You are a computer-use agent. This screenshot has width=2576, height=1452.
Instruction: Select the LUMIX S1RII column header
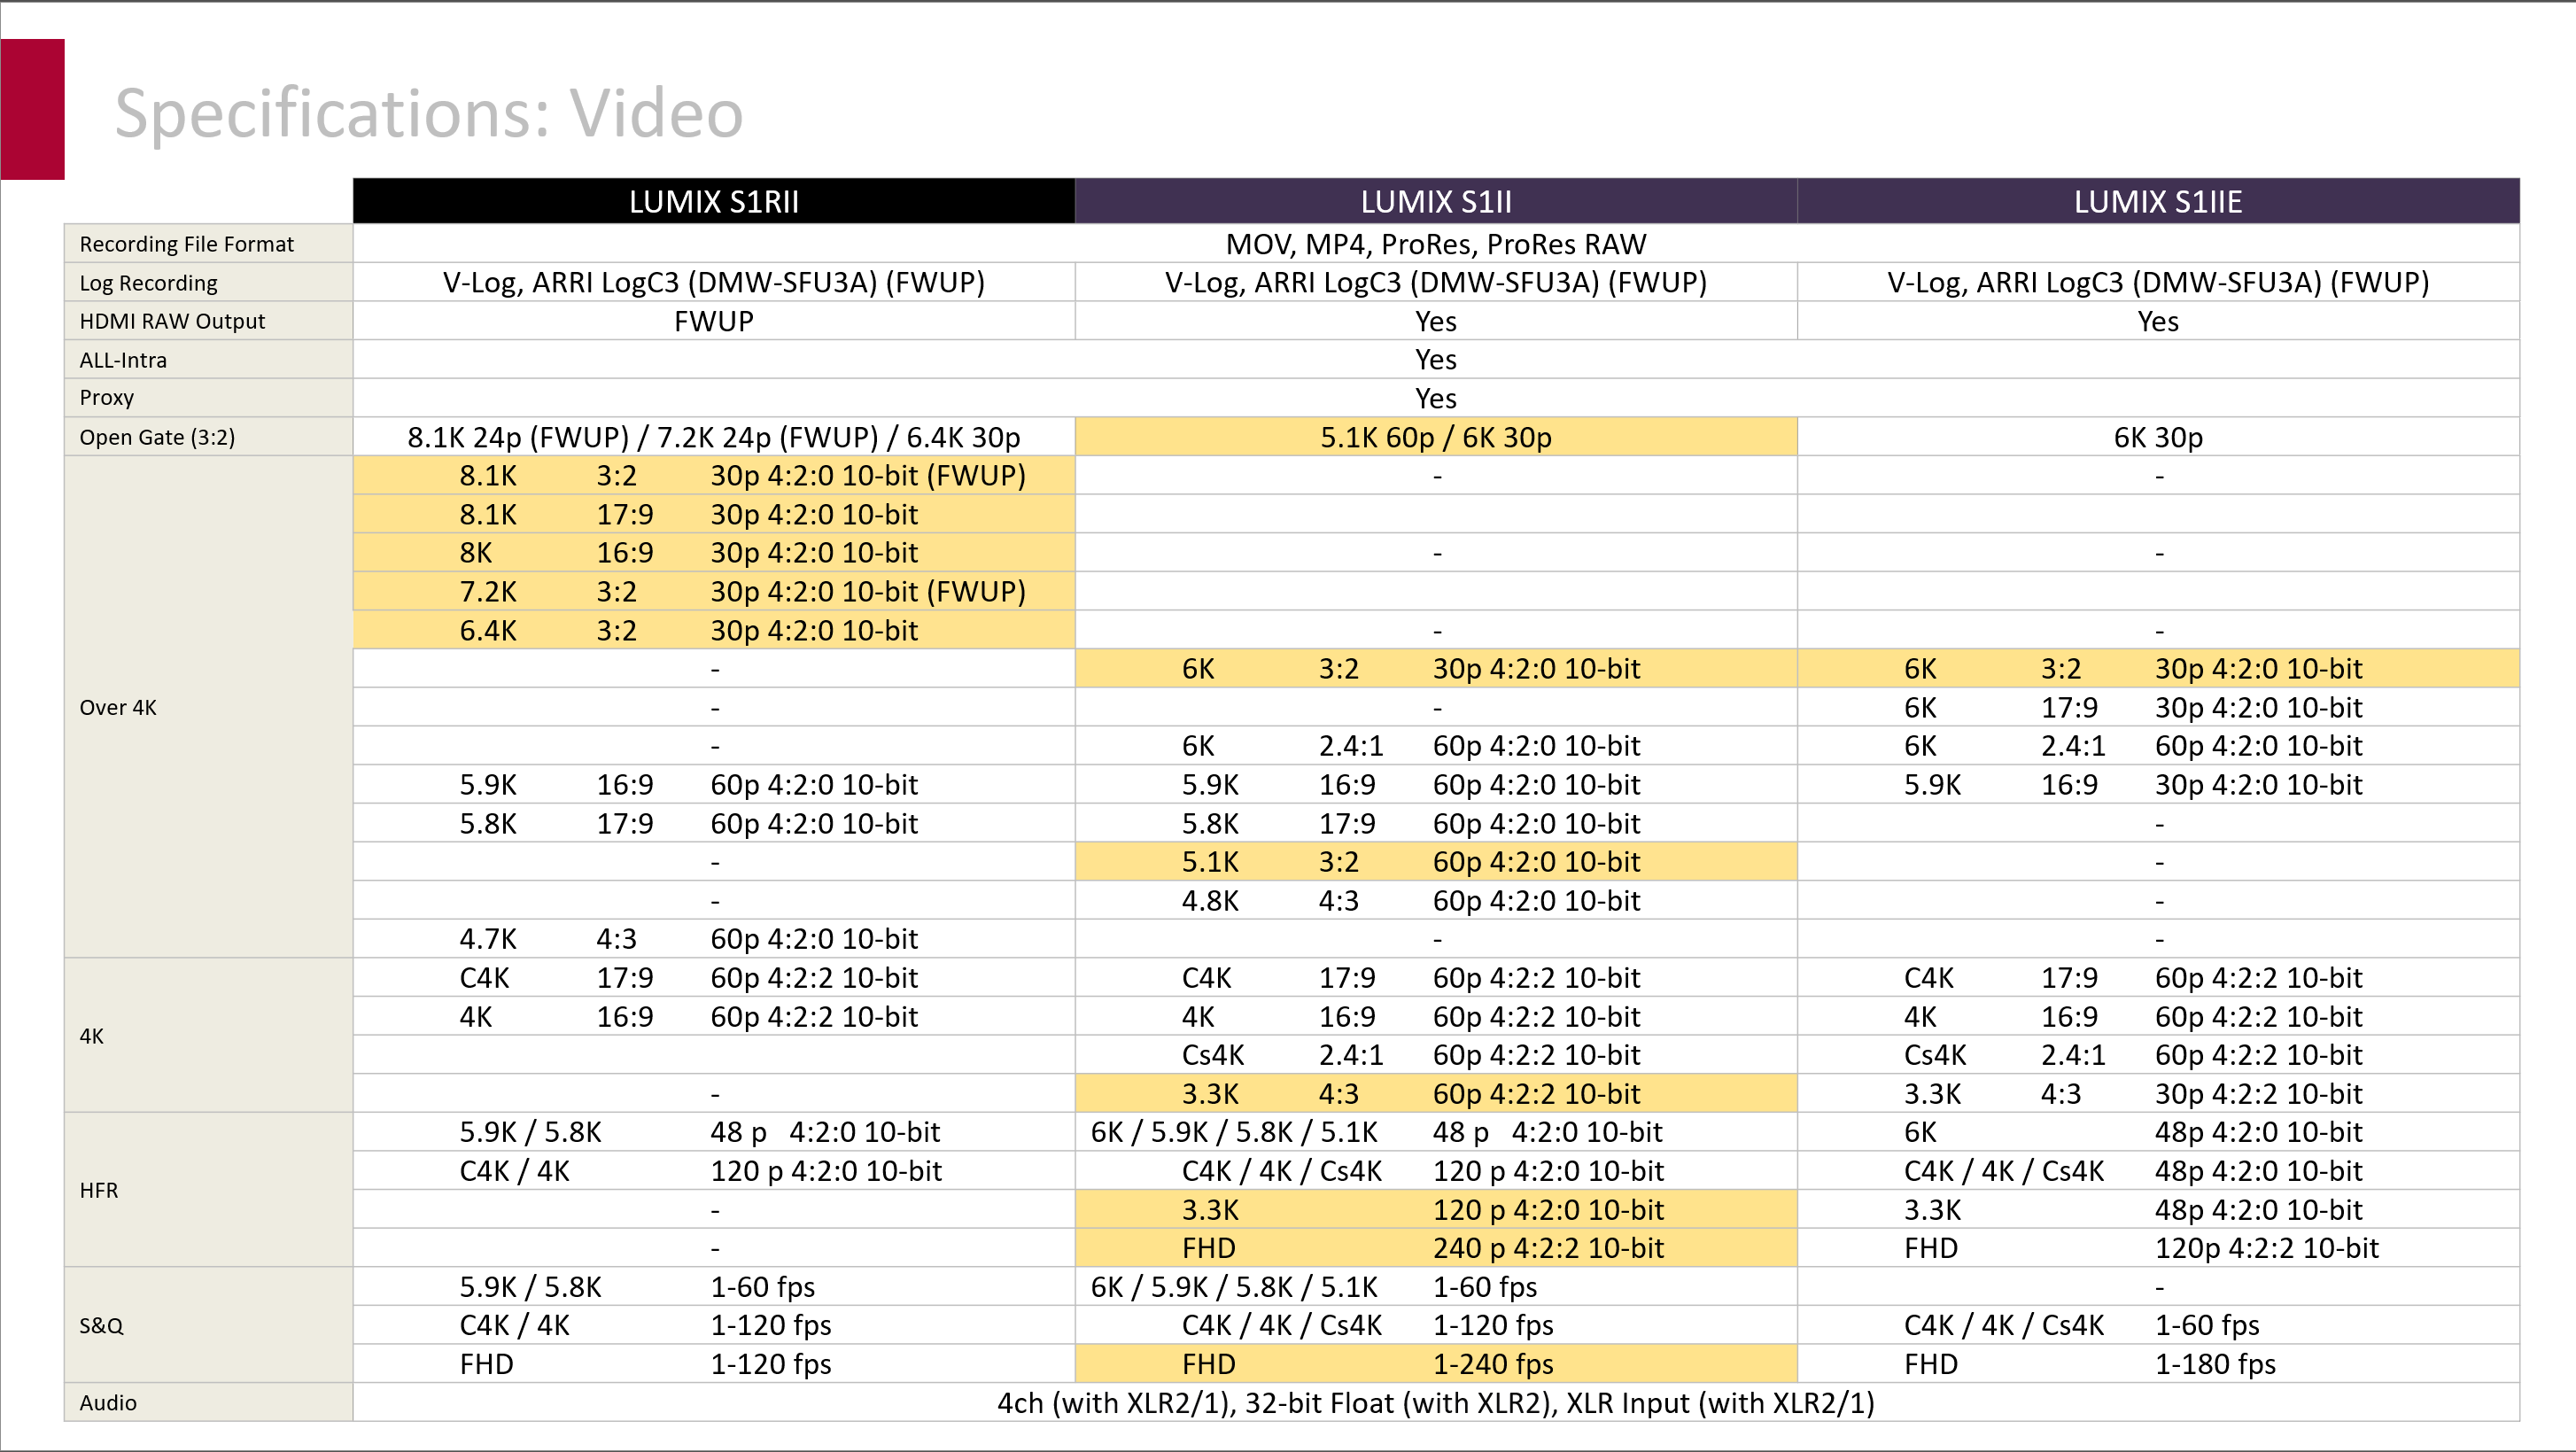(x=714, y=201)
